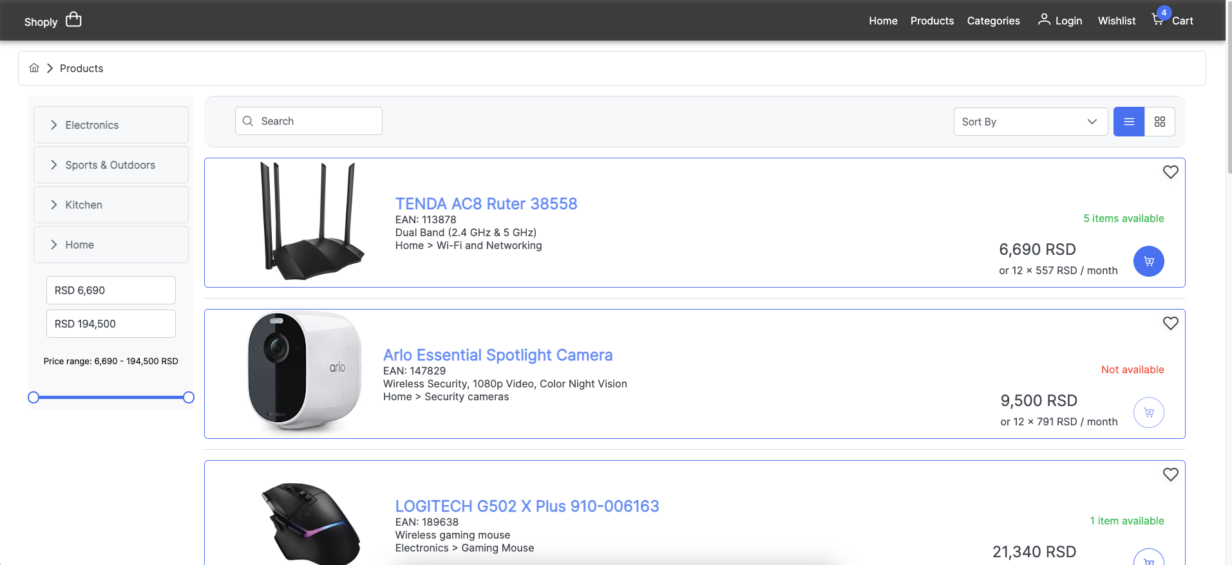Click the maximum price RSD 194,500 field

[111, 324]
